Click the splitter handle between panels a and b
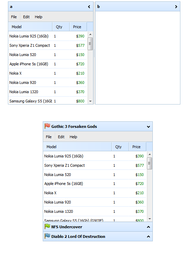The height and width of the screenshot is (253, 189). pos(94,53)
